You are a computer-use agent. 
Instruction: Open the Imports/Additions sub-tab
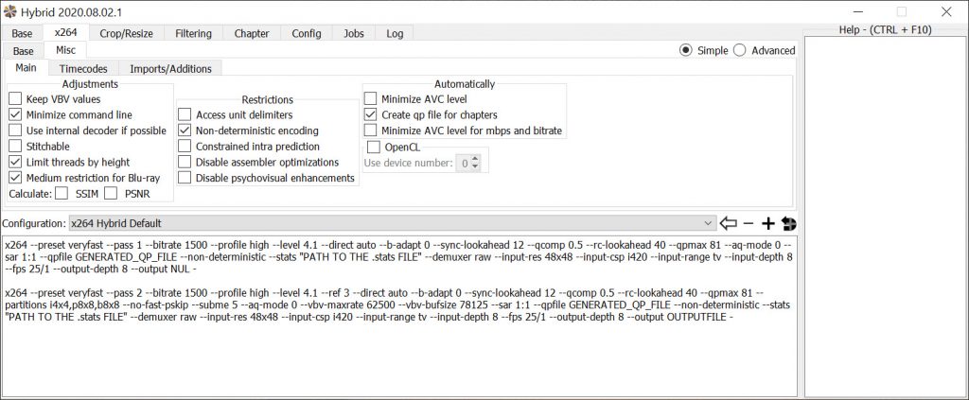170,68
